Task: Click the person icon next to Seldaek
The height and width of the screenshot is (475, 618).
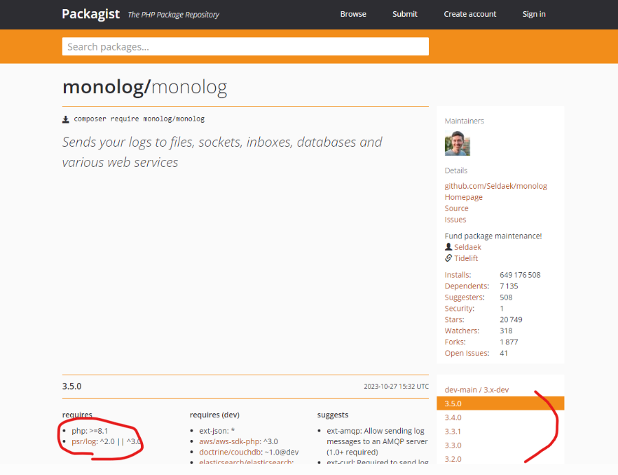Action: click(x=448, y=247)
